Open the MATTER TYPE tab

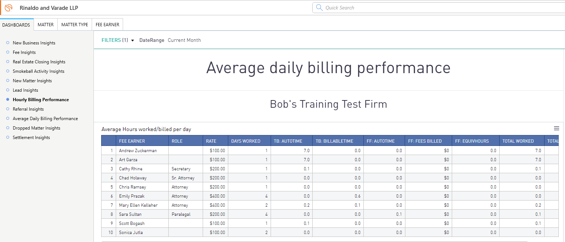click(x=75, y=25)
